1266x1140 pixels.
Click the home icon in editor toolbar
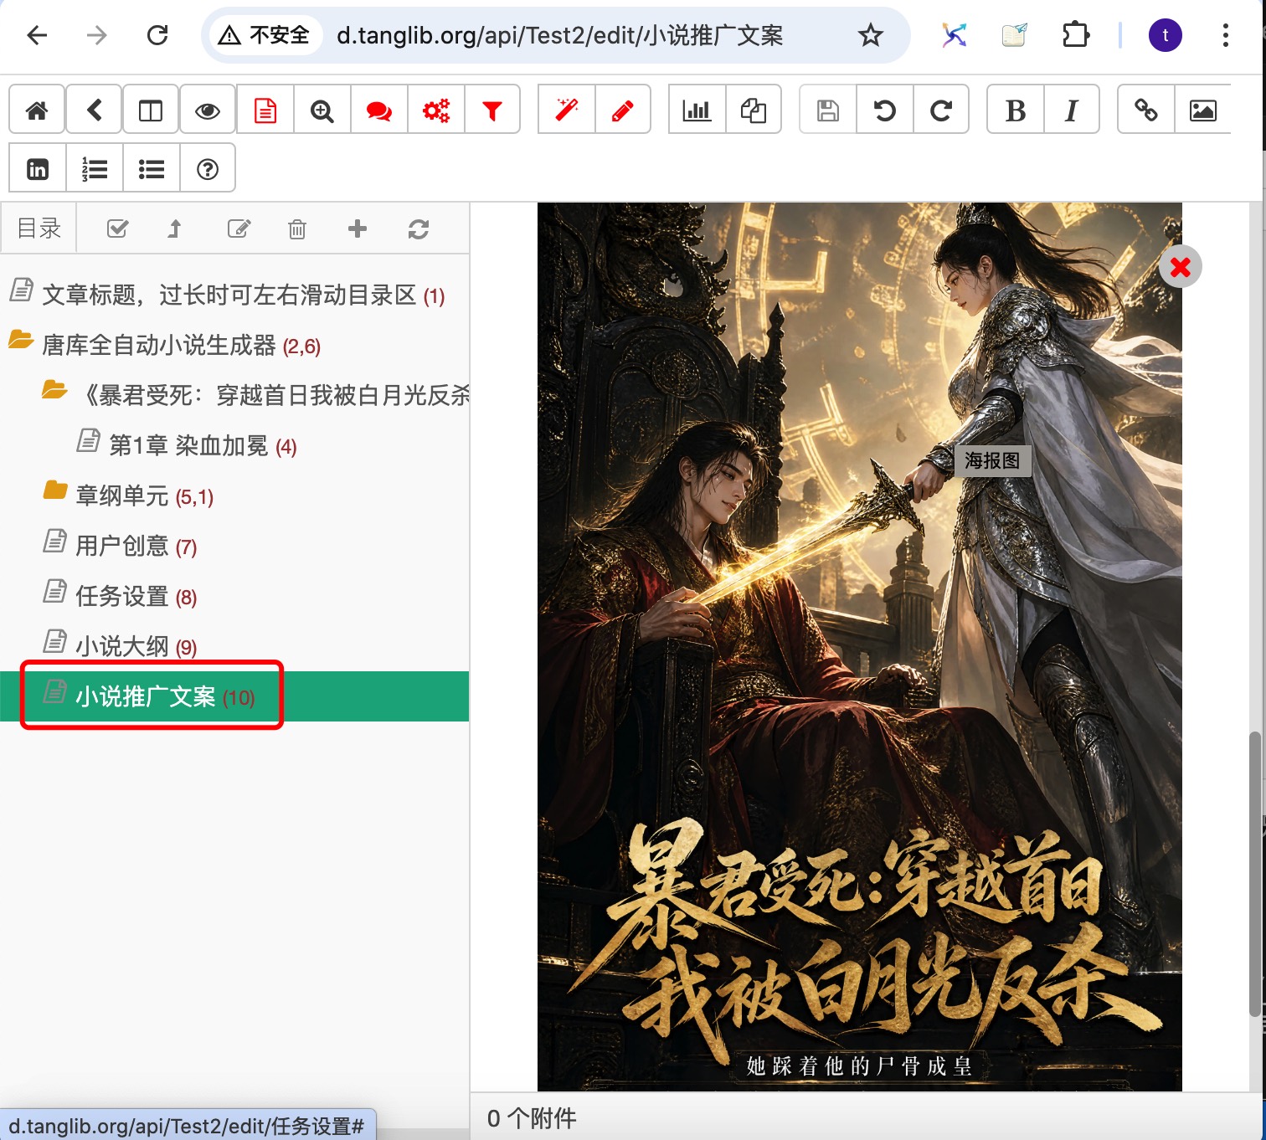point(37,110)
